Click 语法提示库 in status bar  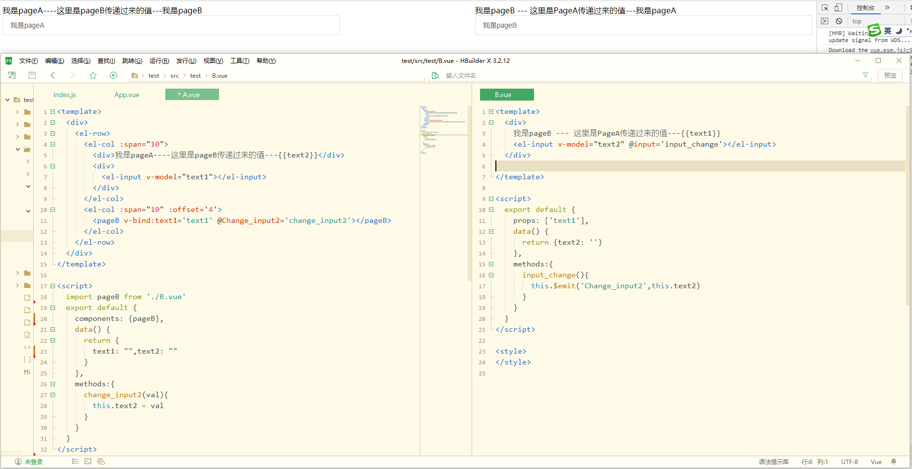click(773, 462)
